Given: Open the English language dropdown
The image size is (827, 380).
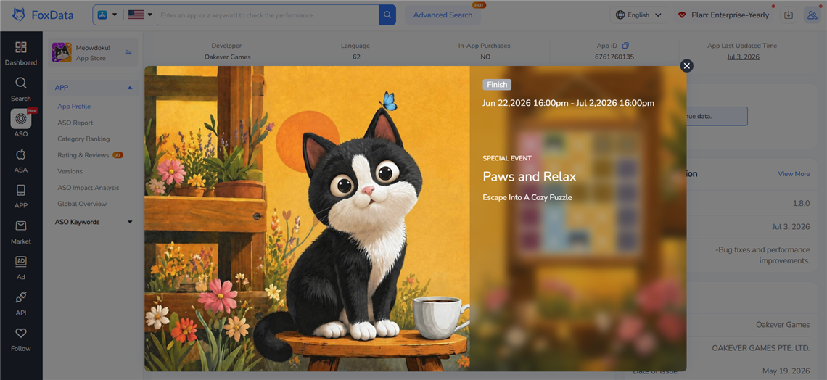Looking at the screenshot, I should click(638, 15).
